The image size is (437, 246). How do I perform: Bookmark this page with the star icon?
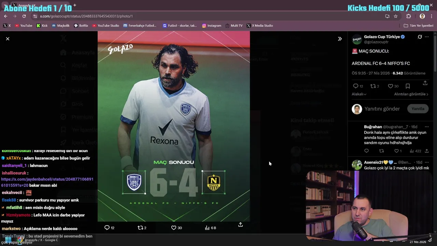click(396, 16)
